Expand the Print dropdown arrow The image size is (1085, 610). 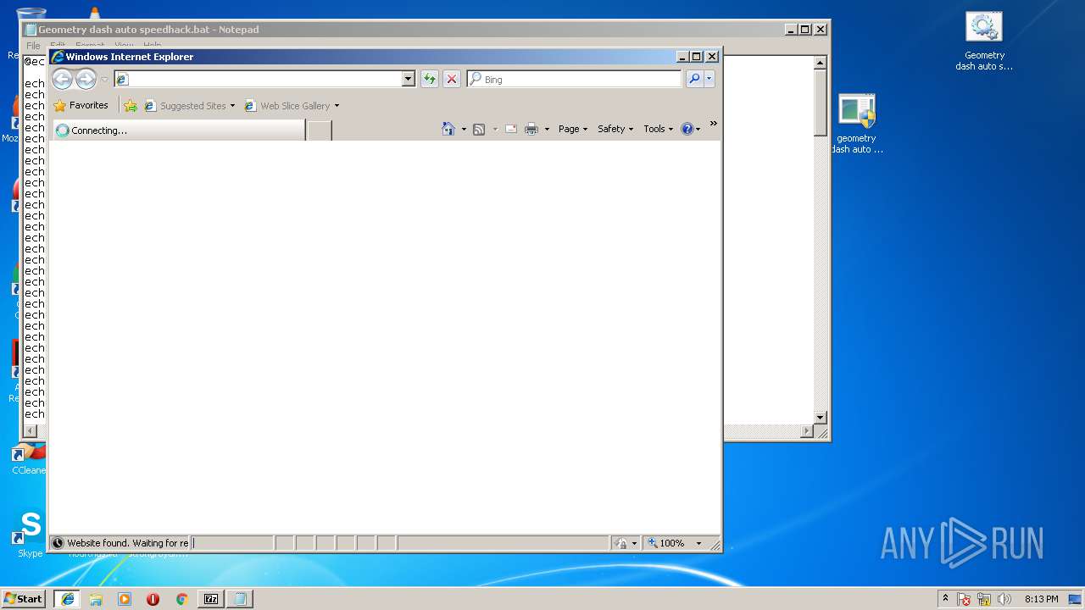point(547,130)
